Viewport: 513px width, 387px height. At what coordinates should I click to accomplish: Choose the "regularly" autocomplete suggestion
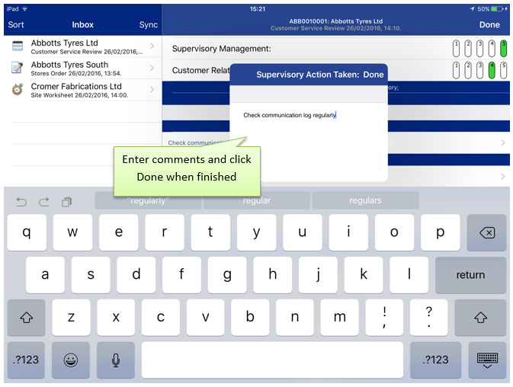click(148, 200)
